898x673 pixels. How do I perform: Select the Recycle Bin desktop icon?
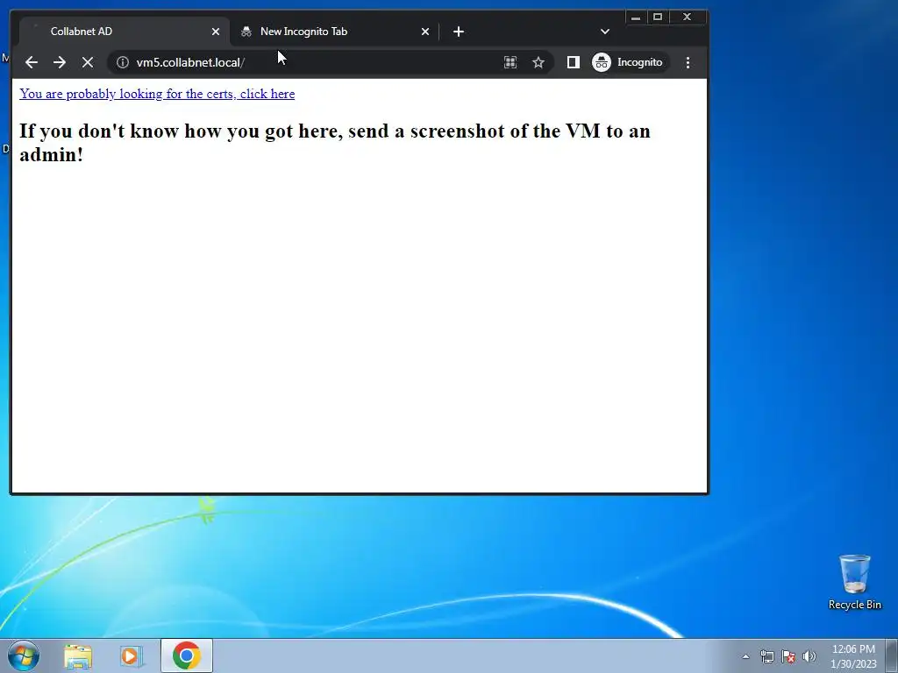click(854, 582)
